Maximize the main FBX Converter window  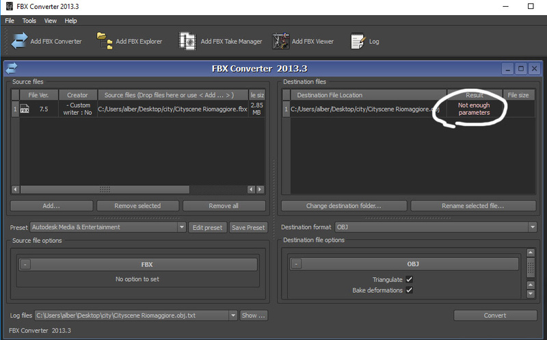(x=531, y=6)
